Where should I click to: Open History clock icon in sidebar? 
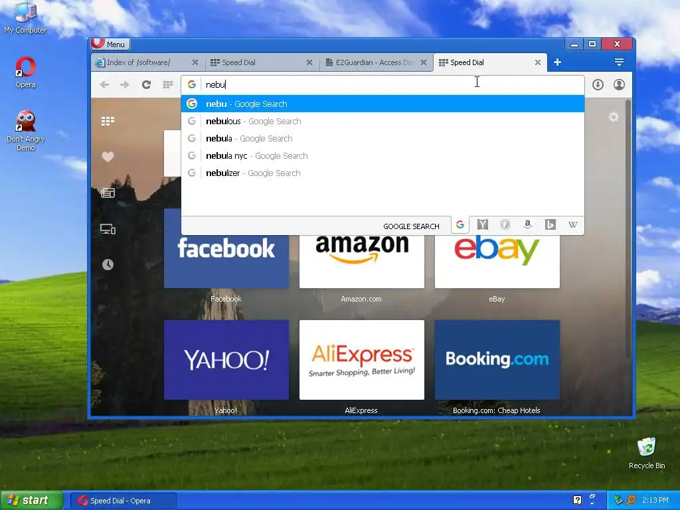[x=108, y=264]
